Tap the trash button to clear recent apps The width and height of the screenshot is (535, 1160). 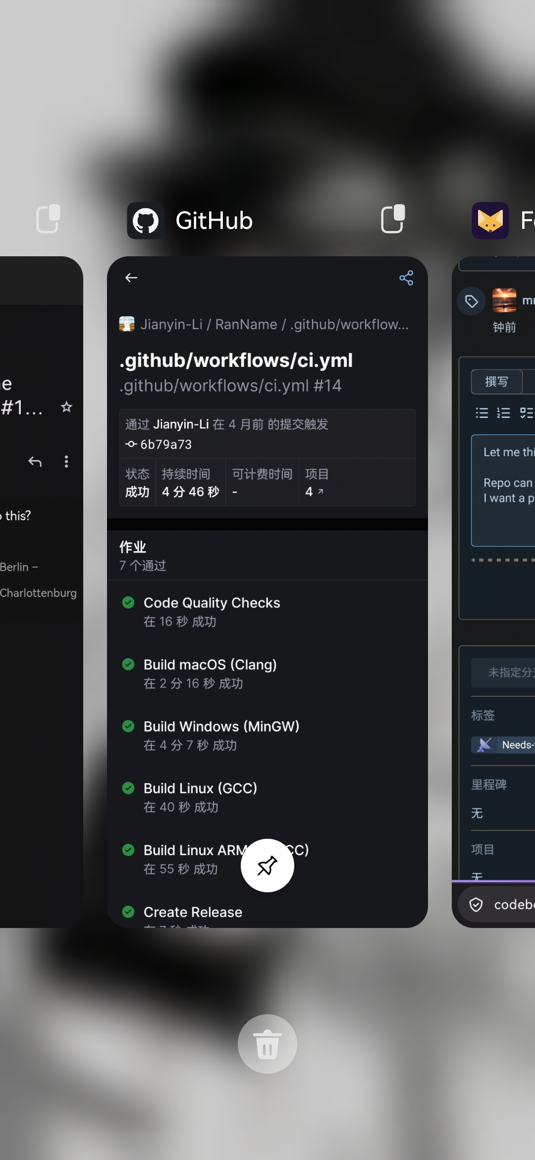[267, 1044]
